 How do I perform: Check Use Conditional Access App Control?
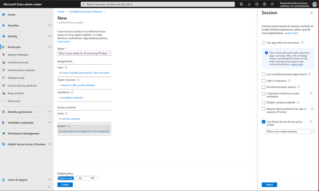click(263, 74)
